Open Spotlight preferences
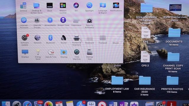The width and height of the screenshot is (189, 106). point(89,5)
